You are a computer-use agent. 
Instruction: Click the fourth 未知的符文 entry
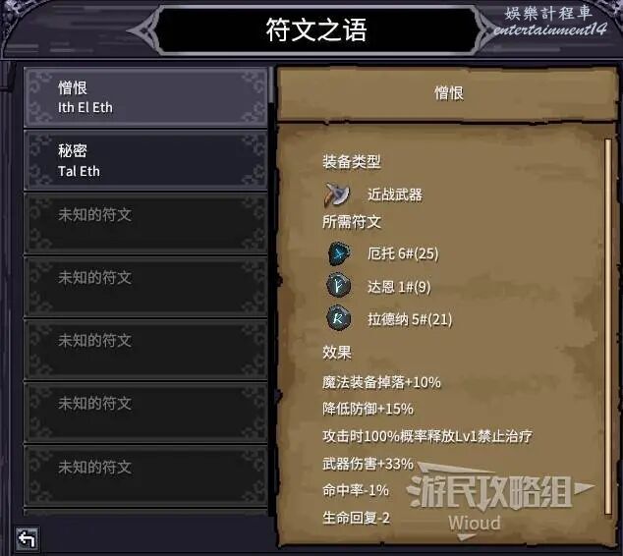145,413
